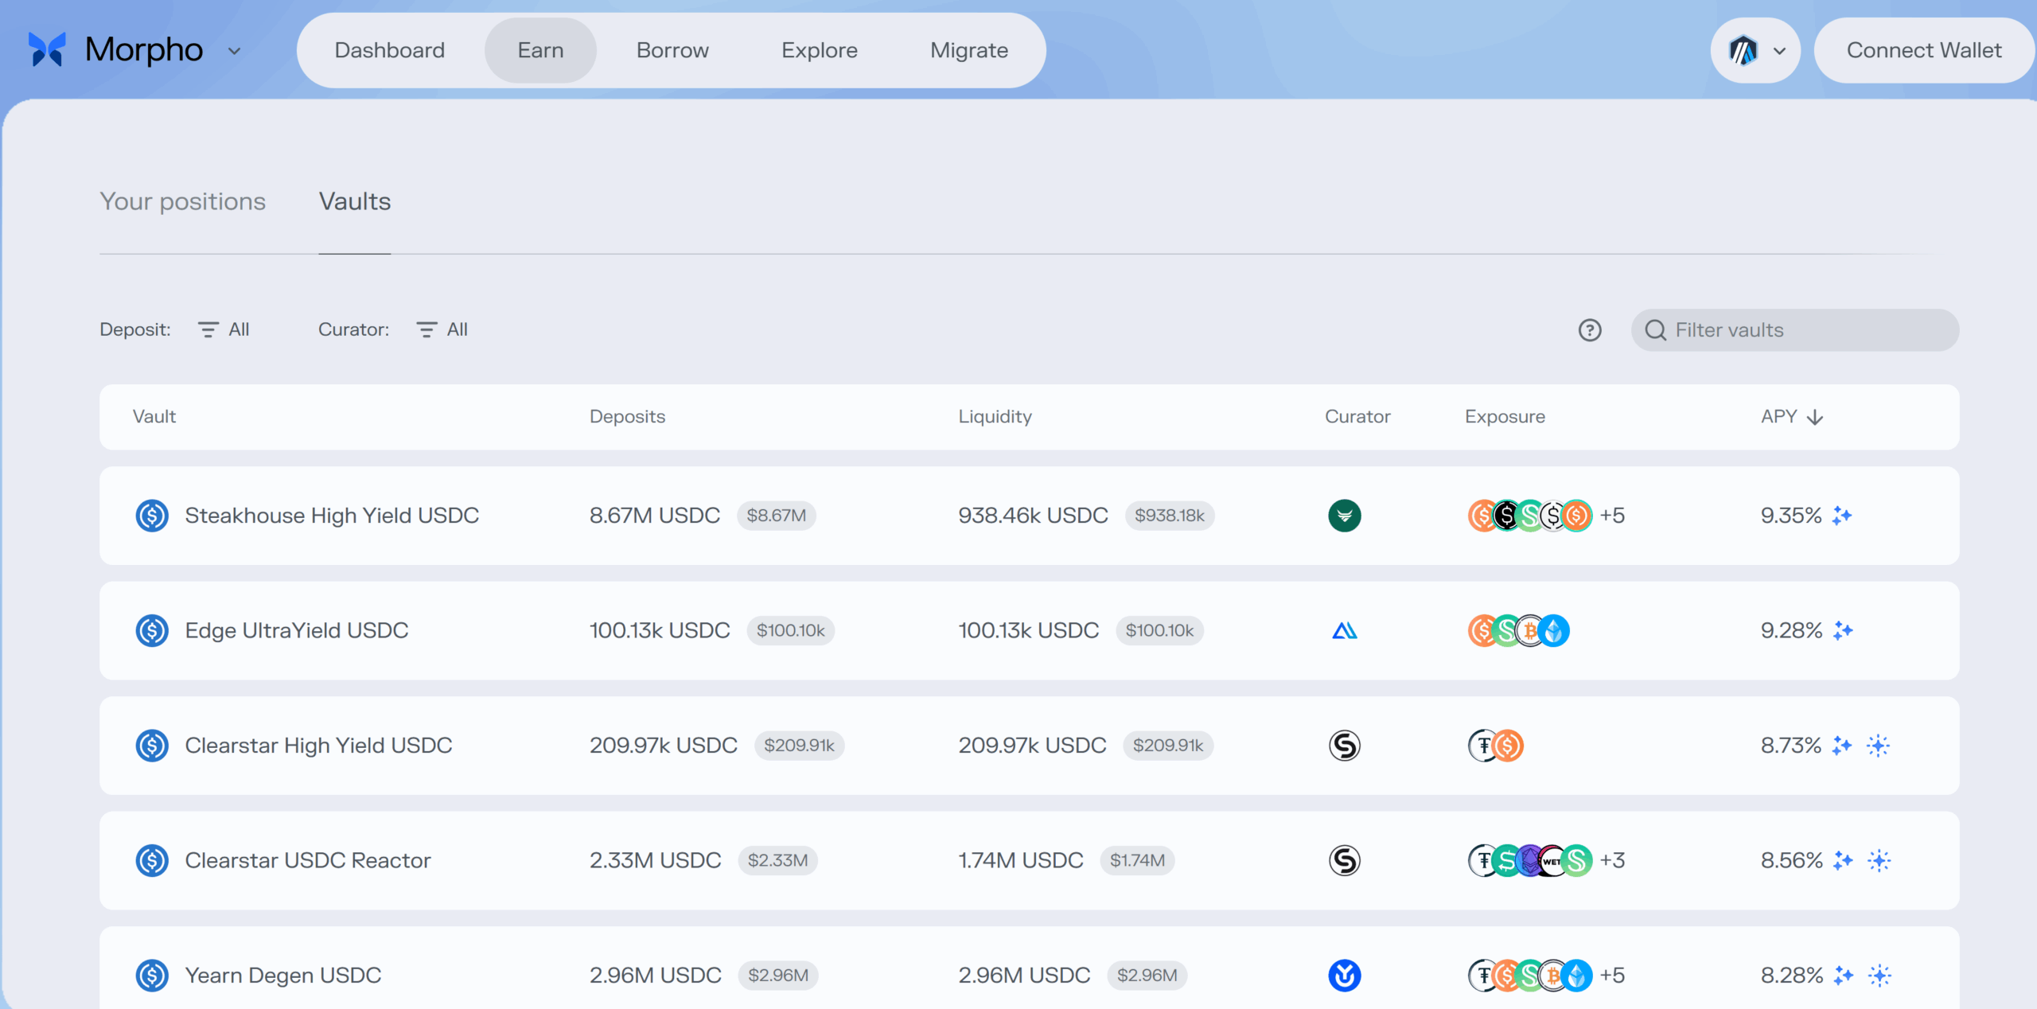The height and width of the screenshot is (1009, 2037).
Task: Expand the Morpho logo chevron menu
Action: (x=234, y=51)
